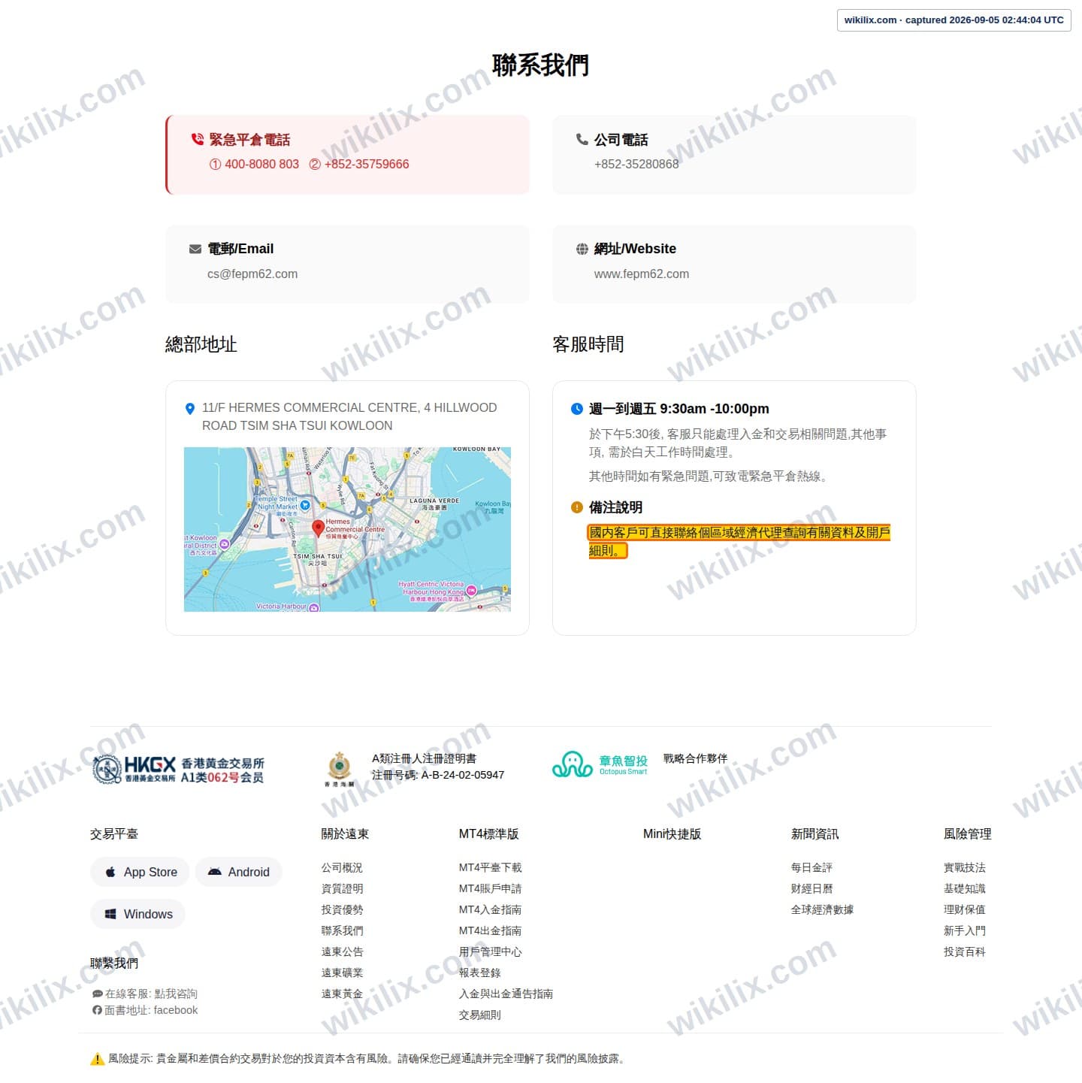
Task: Download the Android app
Action: 238,872
